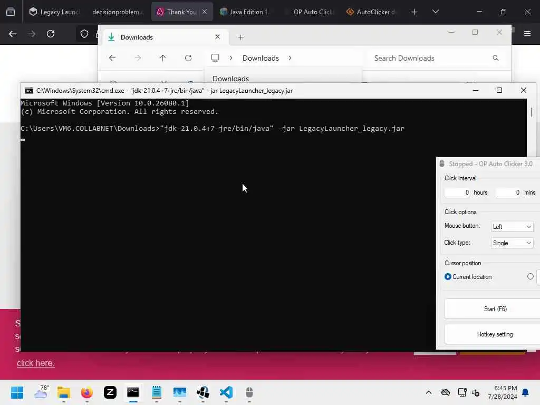Open the Firefox View icon in the tab bar
The height and width of the screenshot is (405, 540).
click(x=11, y=12)
